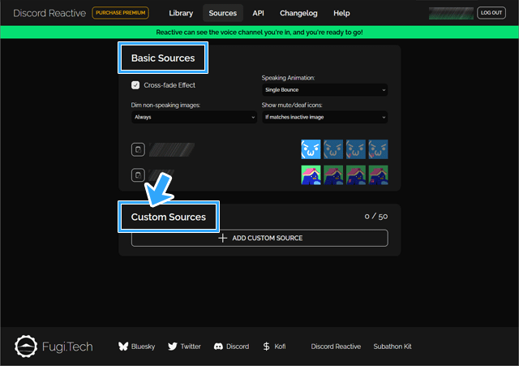This screenshot has height=366, width=519.
Task: Click the redacted first user name
Action: (x=172, y=149)
